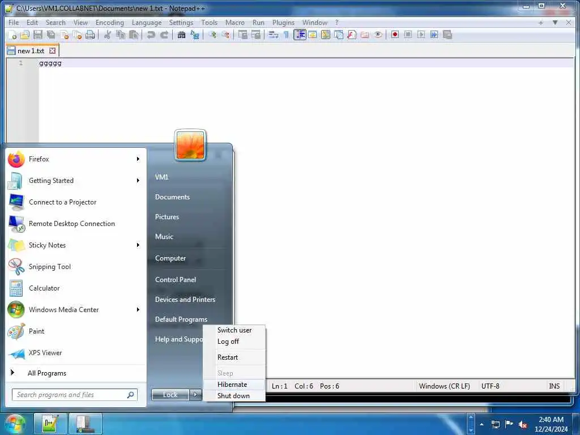Toggle Synchronize Vertical Scrolling icon
The width and height of the screenshot is (580, 435).
coord(242,35)
